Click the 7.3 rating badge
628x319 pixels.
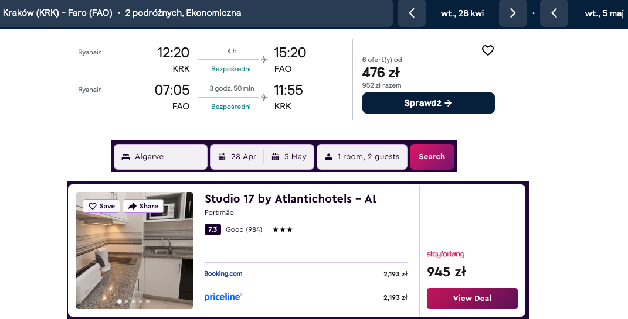[x=212, y=229]
